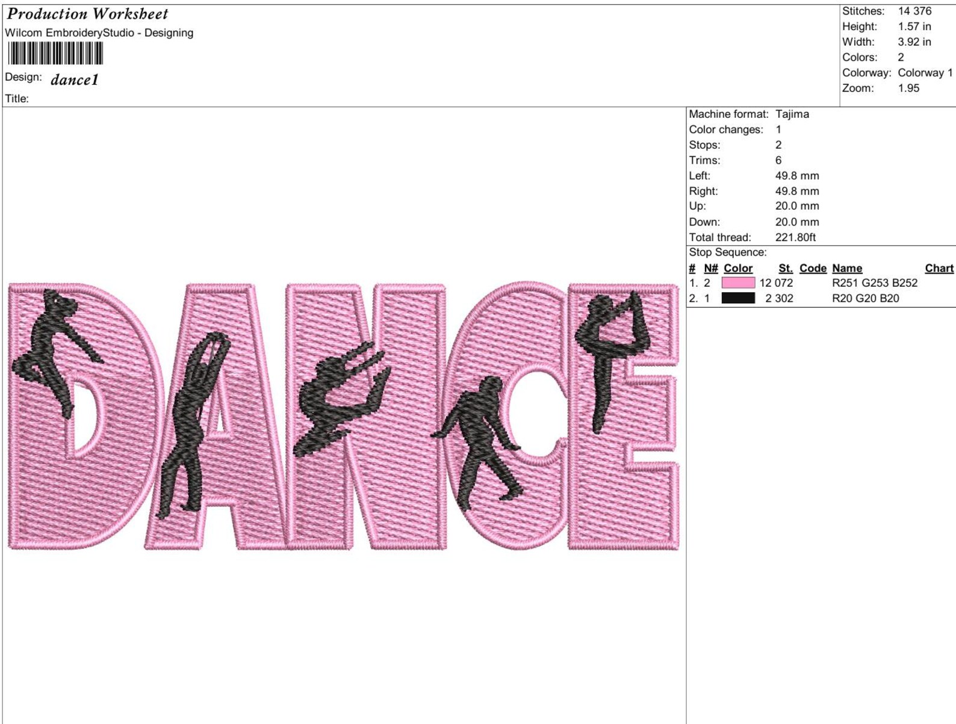Screen dimensions: 956x724
Task: Click thread name 'R20 G20 B20'
Action: [866, 298]
